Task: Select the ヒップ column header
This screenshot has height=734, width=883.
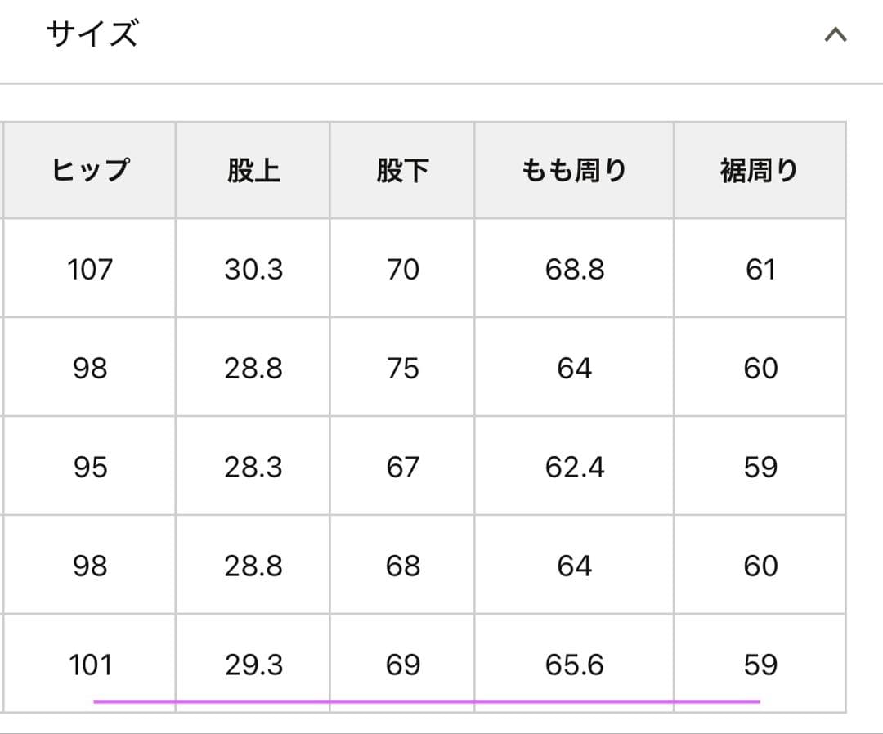Action: 90,169
